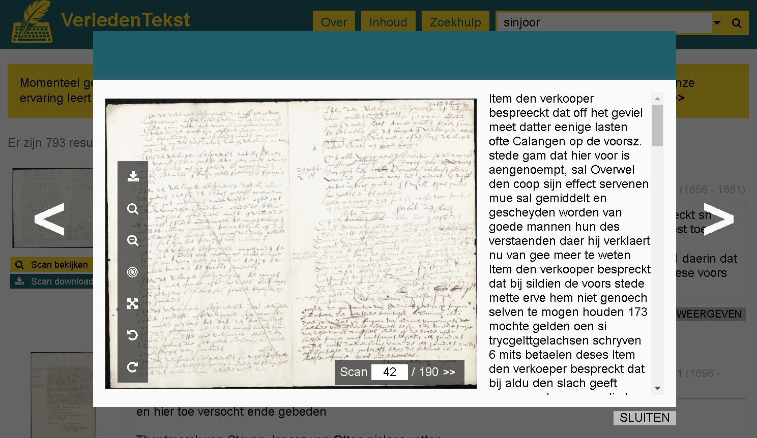Toggle full screen for the scan viewer

coord(133,304)
